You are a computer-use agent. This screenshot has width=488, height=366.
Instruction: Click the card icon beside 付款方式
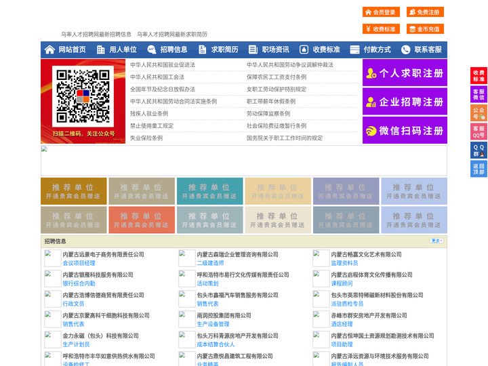tap(354, 49)
